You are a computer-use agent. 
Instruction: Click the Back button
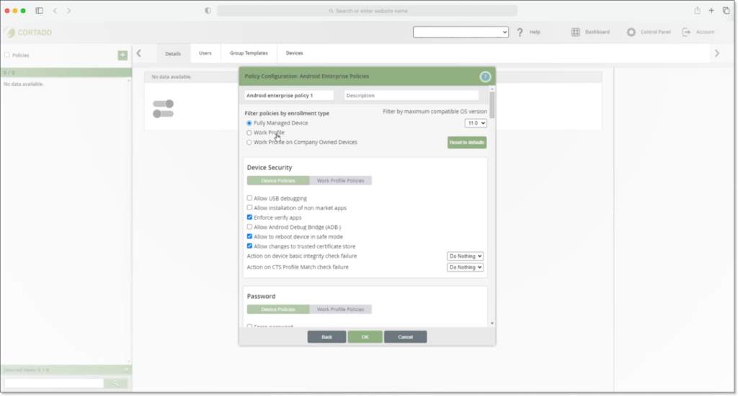click(x=326, y=337)
